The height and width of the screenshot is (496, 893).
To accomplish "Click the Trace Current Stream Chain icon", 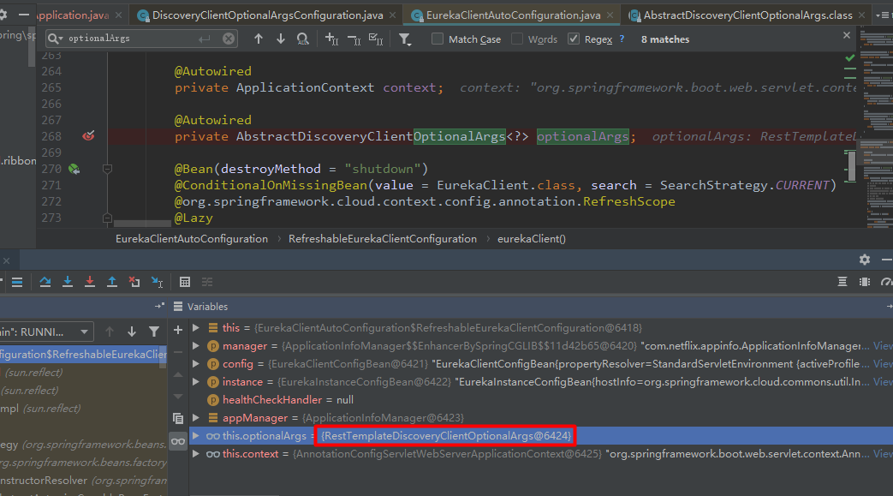I will pos(206,282).
